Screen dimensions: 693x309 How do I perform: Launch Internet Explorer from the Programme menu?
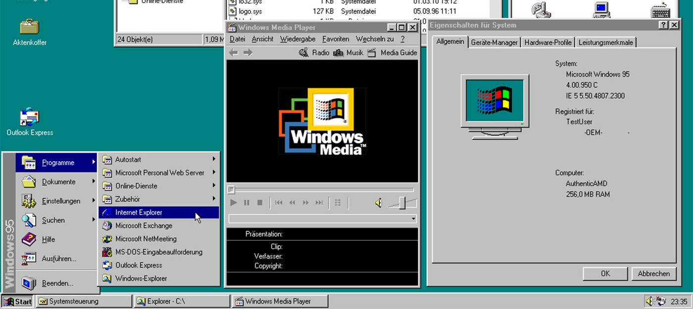159,212
